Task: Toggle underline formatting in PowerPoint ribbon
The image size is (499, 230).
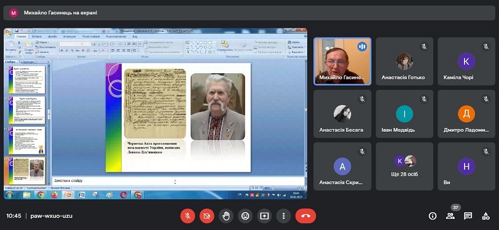Action: click(72, 50)
